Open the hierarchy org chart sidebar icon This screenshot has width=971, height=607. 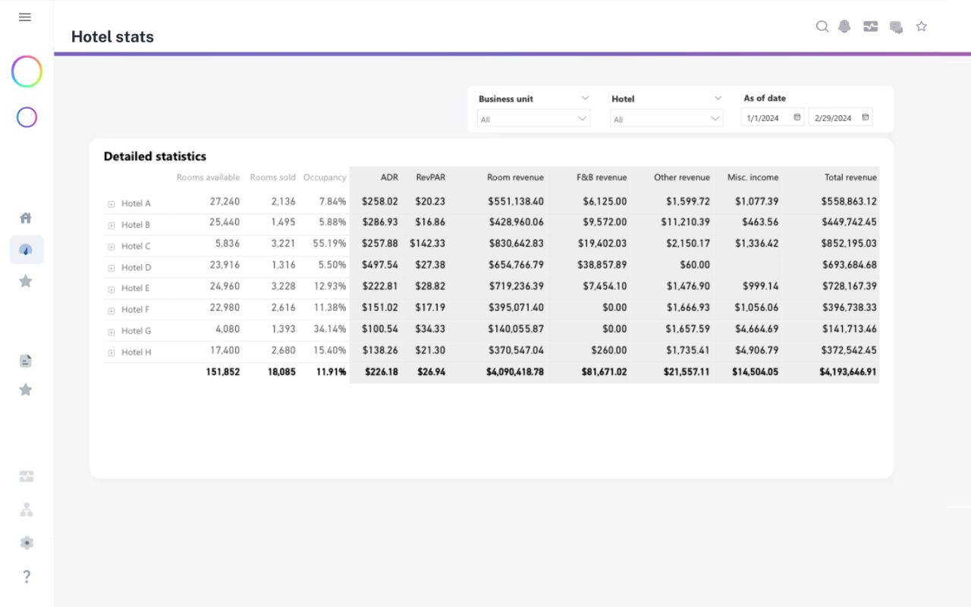(x=27, y=510)
